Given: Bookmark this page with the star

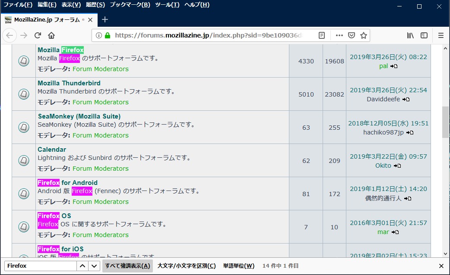Looking at the screenshot, I should click(x=364, y=35).
